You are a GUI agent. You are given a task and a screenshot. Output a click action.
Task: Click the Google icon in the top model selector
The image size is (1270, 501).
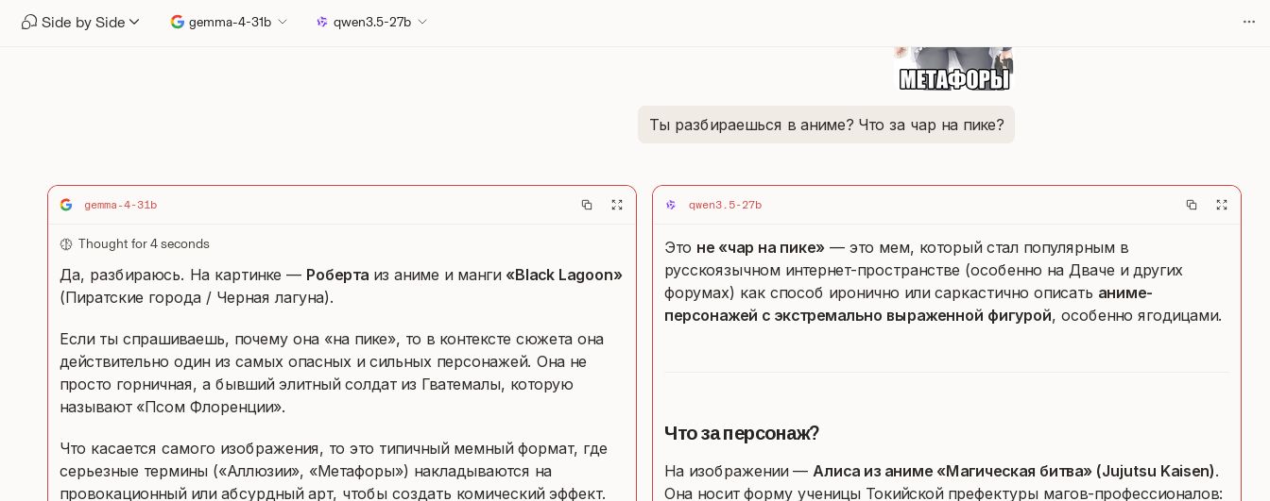pyautogui.click(x=178, y=22)
